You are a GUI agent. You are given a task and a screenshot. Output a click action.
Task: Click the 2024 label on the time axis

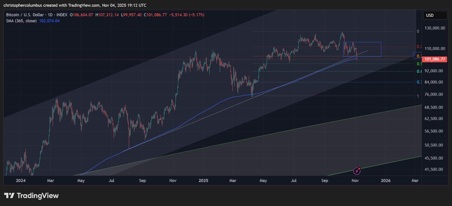coord(21,180)
